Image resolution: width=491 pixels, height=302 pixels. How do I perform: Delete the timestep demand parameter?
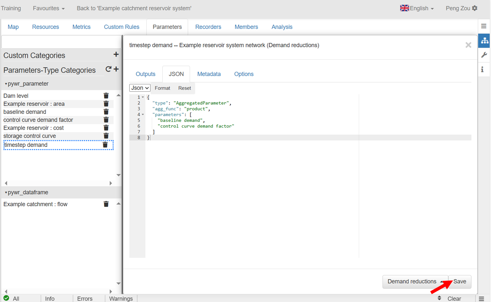(x=105, y=145)
